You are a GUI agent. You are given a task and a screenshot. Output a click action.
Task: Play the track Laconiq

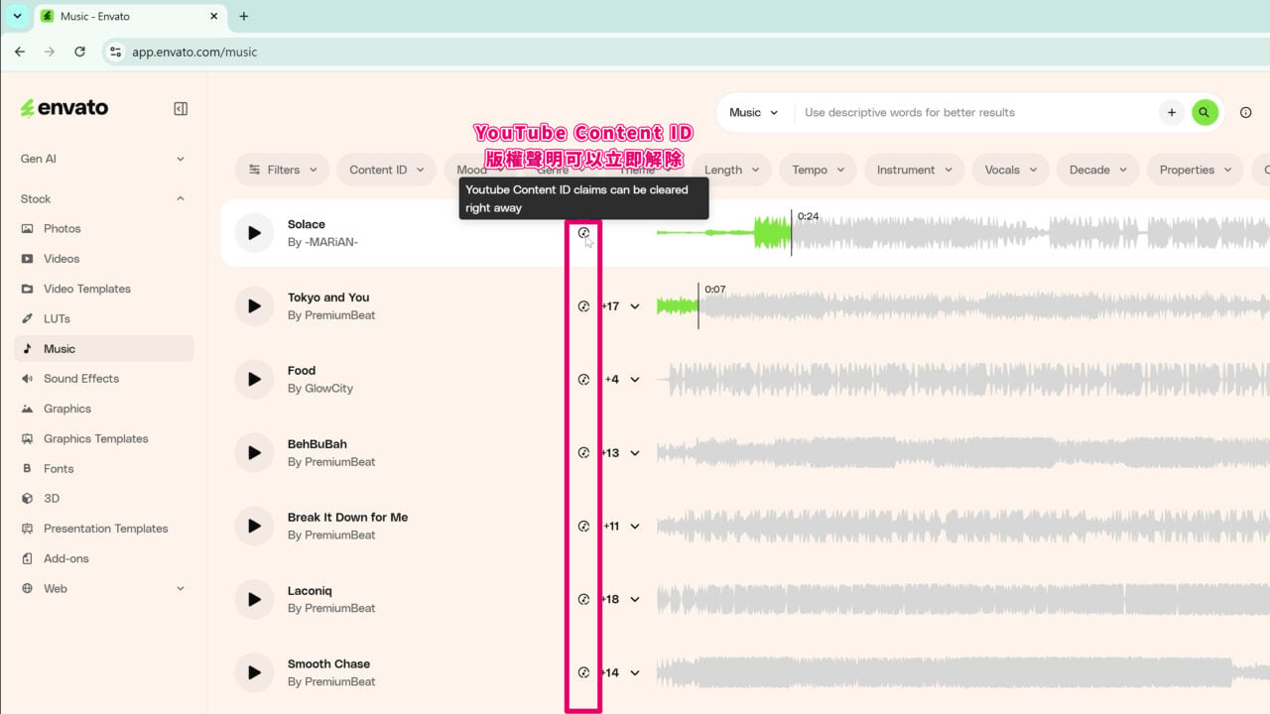click(x=254, y=599)
